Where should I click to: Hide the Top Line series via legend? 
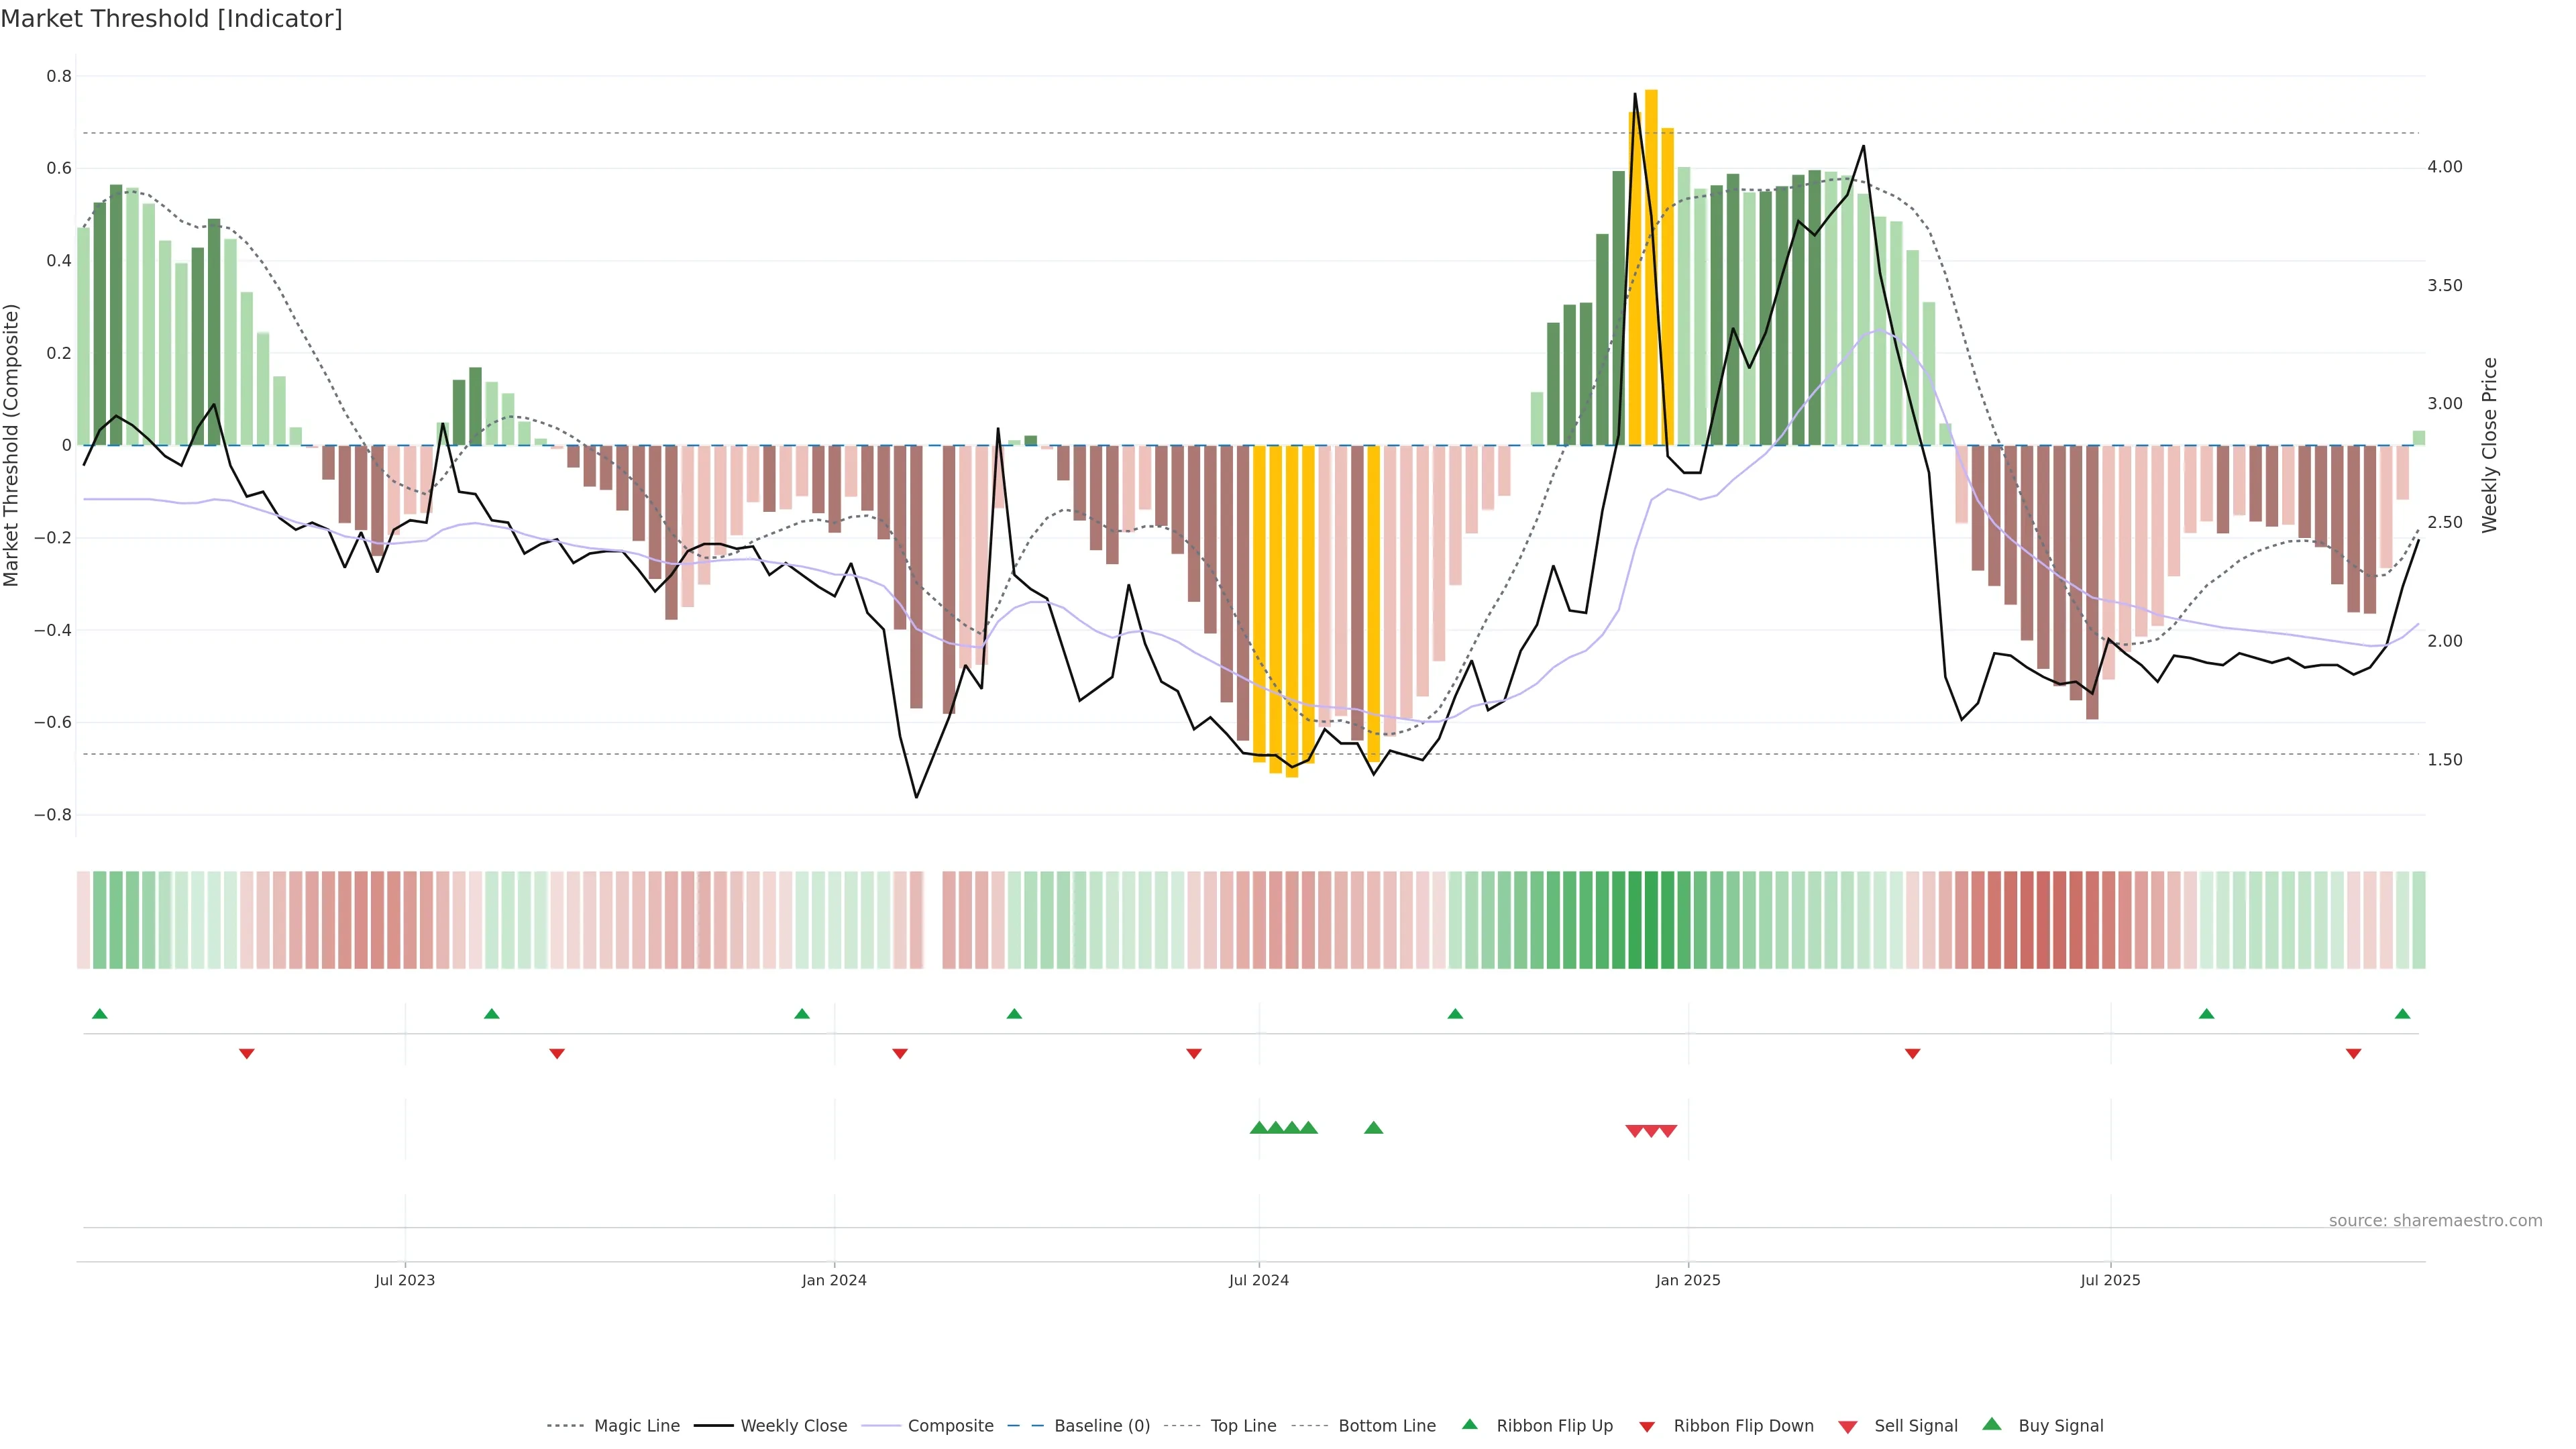(x=1243, y=1426)
